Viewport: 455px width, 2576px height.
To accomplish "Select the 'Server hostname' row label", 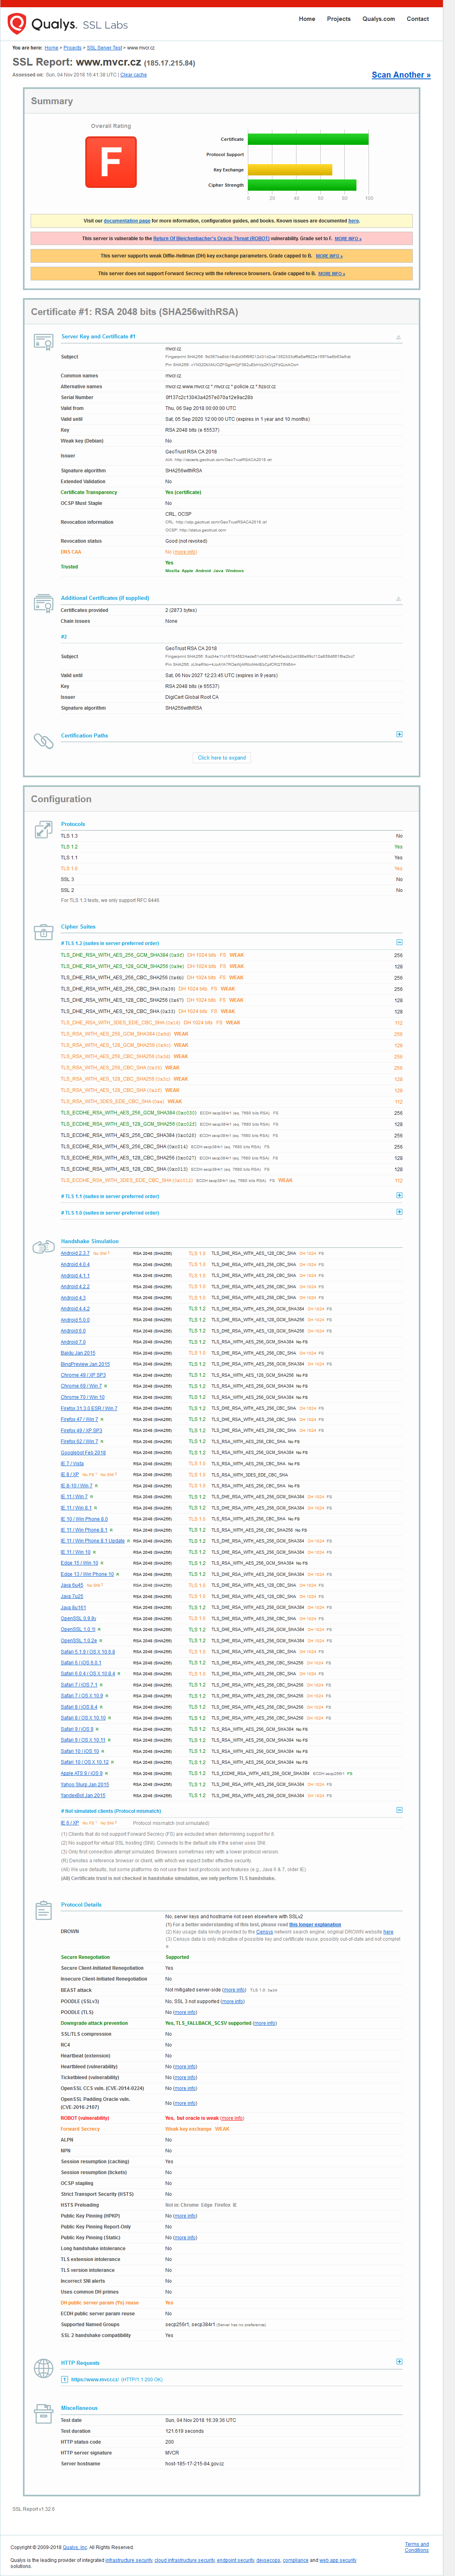I will pos(80,2464).
